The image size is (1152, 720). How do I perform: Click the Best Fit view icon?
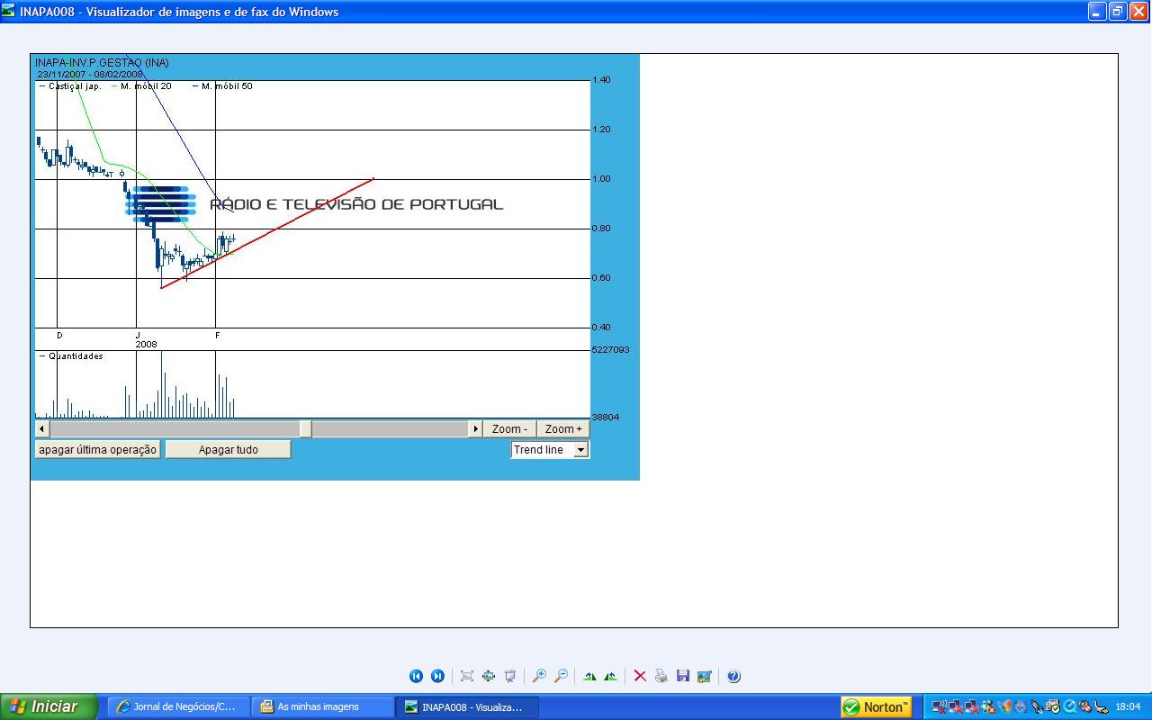pyautogui.click(x=466, y=676)
